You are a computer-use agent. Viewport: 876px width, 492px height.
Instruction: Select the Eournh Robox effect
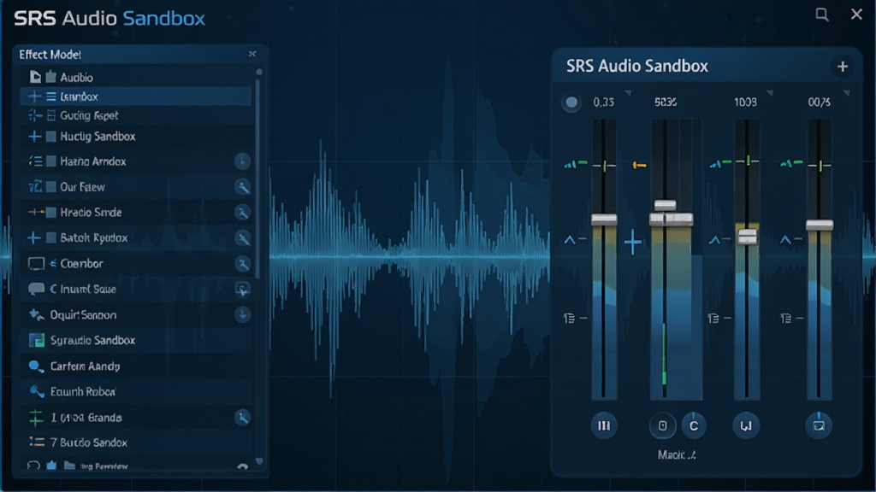click(136, 391)
